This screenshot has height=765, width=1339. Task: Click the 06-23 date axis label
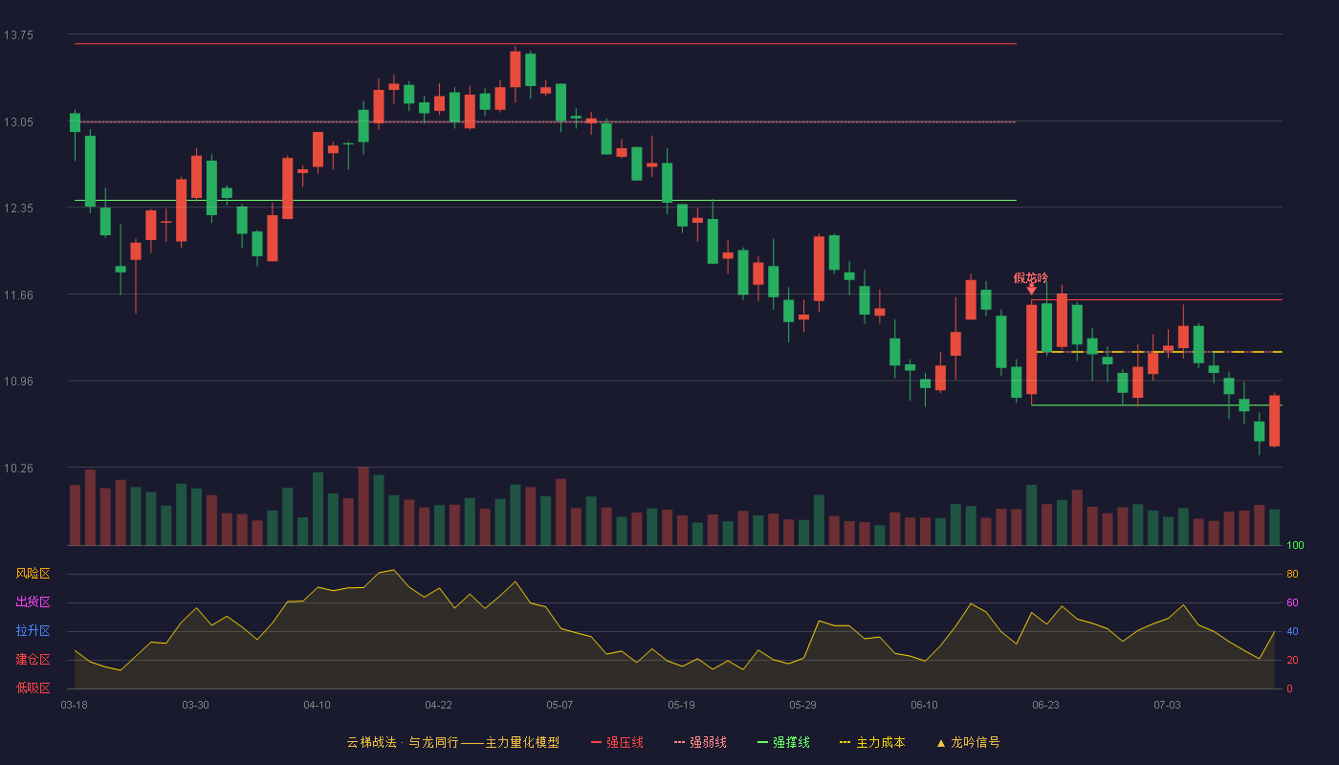(1045, 705)
